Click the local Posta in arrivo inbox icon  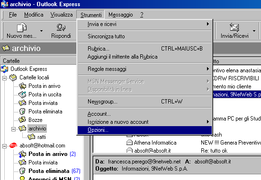pyautogui.click(x=22, y=86)
